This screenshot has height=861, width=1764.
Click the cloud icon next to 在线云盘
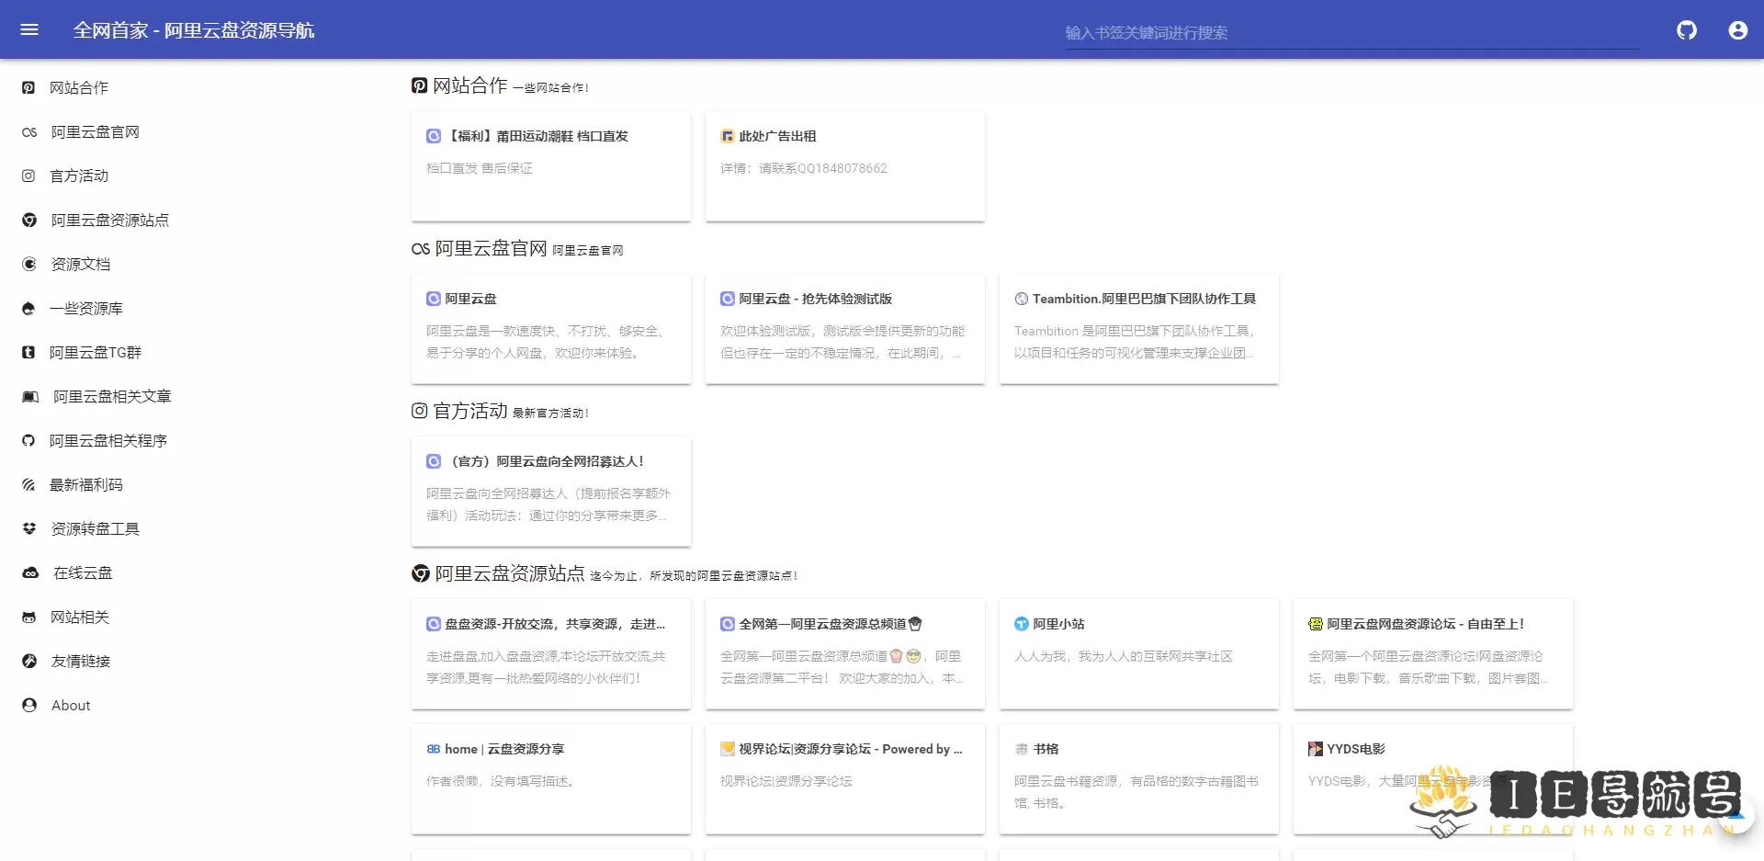tap(28, 572)
